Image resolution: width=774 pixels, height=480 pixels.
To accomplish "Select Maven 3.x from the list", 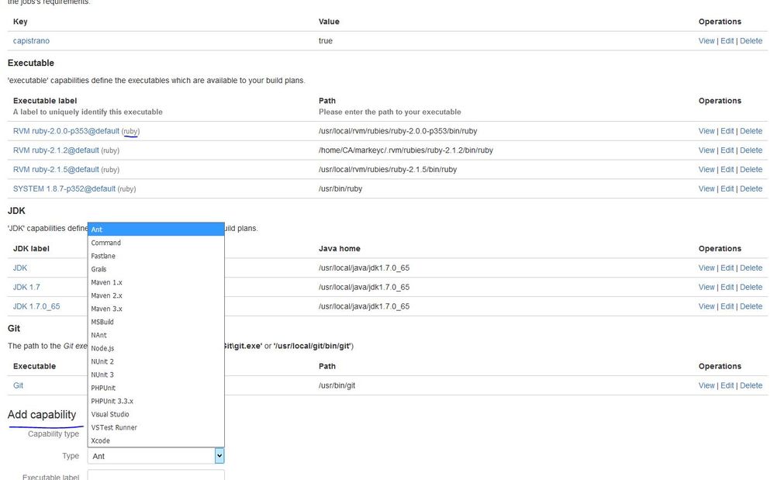I will (x=156, y=309).
